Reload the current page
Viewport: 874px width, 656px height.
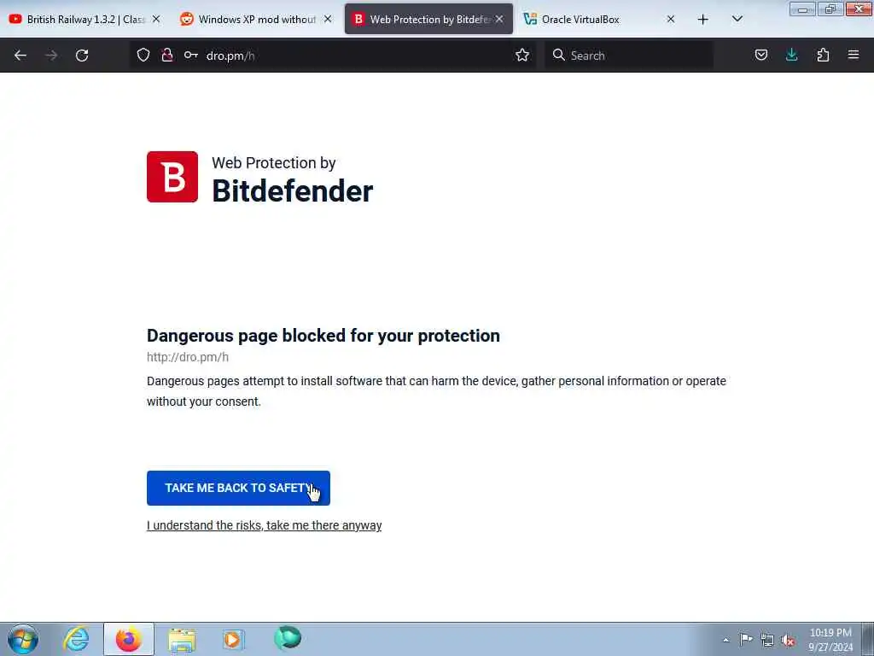(82, 56)
